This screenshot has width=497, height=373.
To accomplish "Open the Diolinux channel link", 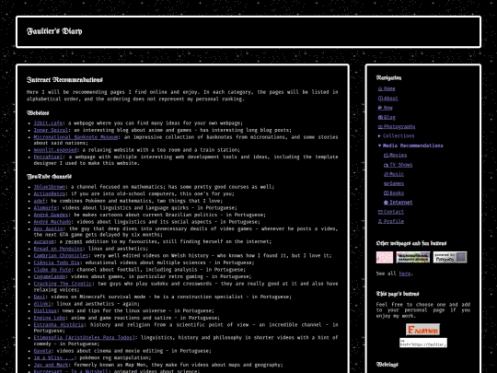I will 45,311.
